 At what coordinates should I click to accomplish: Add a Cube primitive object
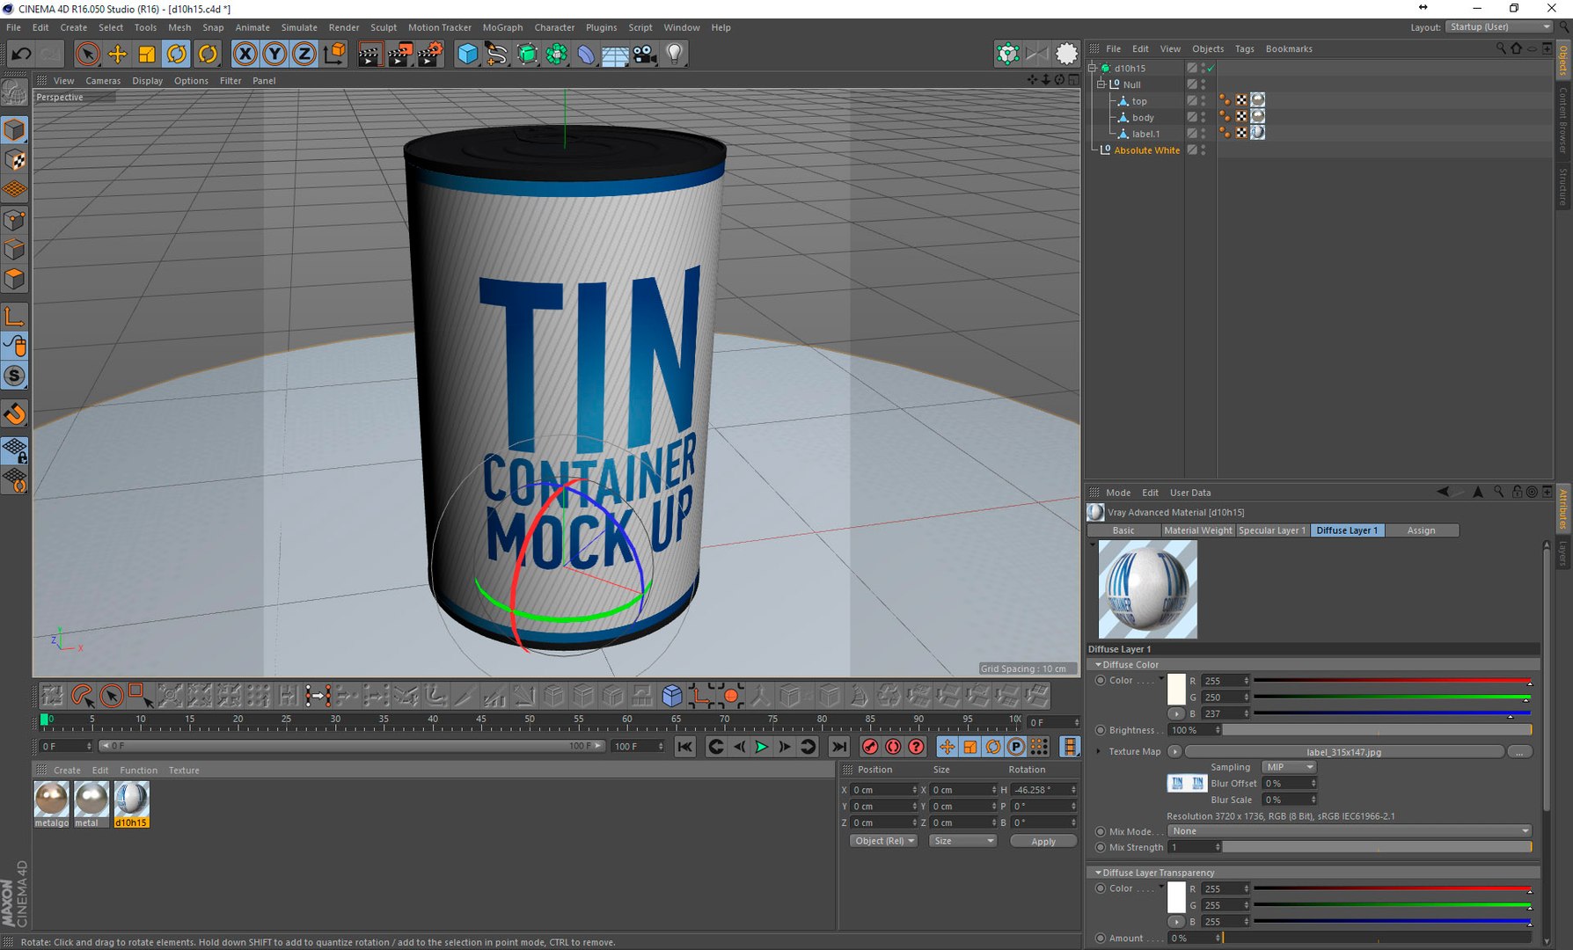467,55
